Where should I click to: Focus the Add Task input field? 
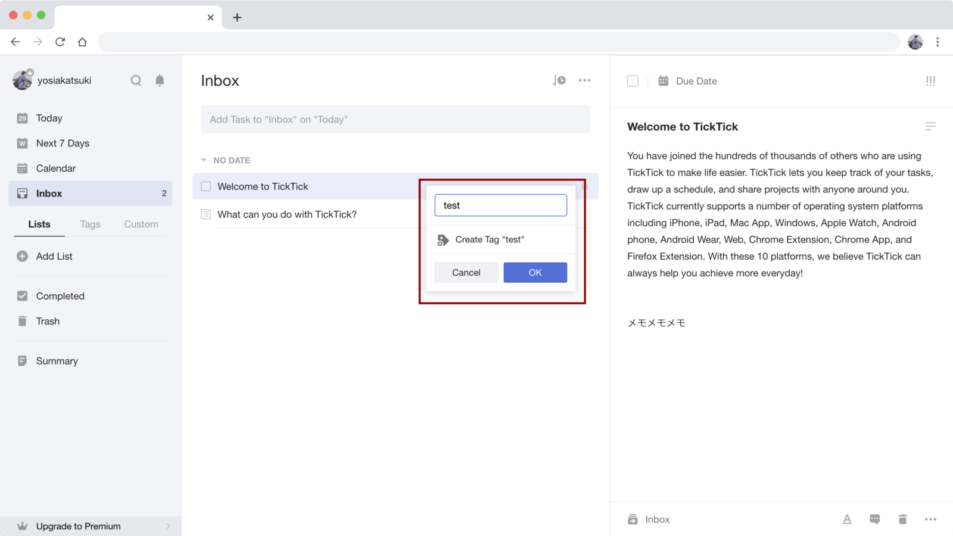click(395, 120)
